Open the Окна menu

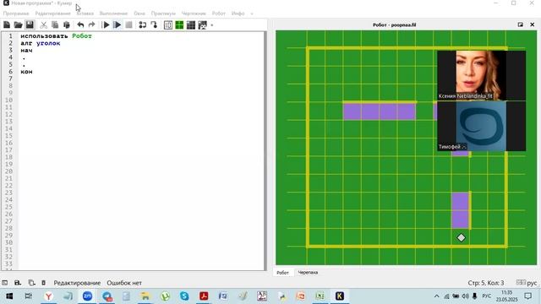click(x=139, y=14)
